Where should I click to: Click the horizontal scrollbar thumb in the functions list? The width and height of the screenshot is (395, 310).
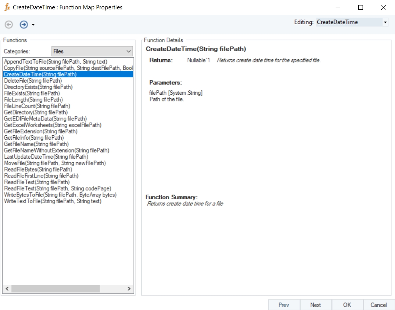tap(55, 289)
